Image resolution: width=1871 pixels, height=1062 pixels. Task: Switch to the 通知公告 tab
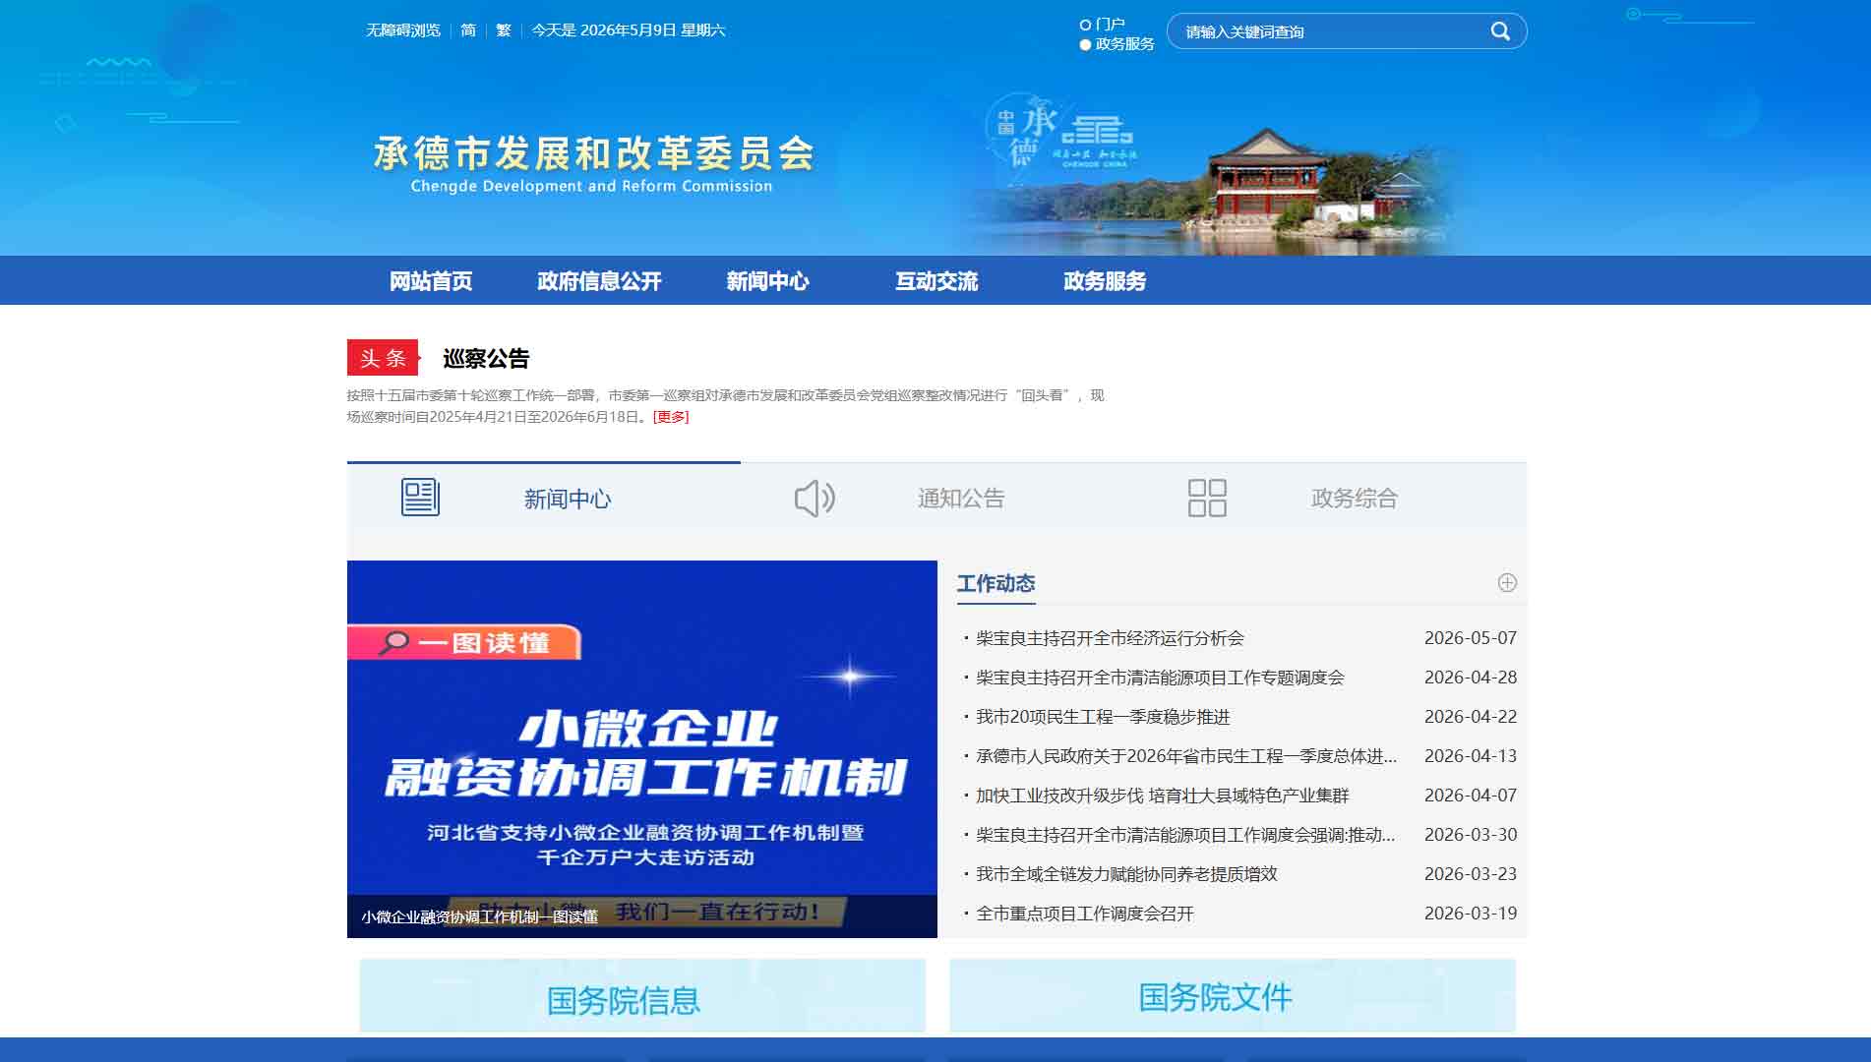click(x=961, y=499)
